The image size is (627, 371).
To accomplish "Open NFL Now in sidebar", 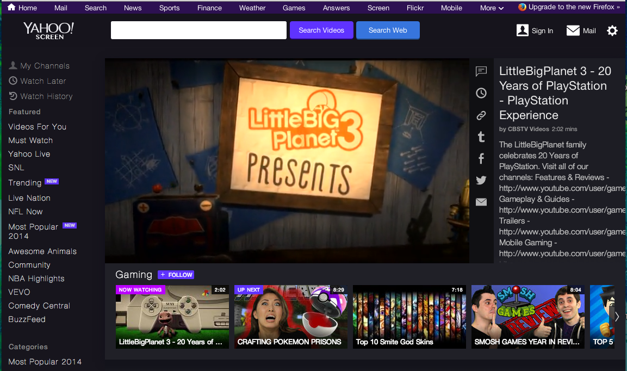I will tap(25, 212).
